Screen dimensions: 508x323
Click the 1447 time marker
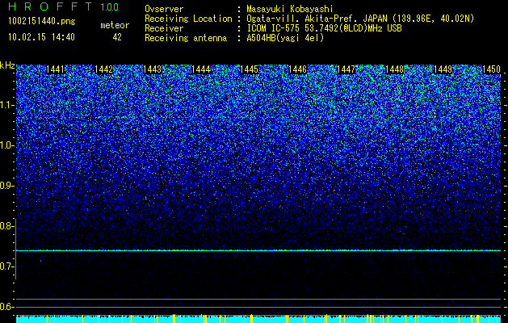click(346, 69)
